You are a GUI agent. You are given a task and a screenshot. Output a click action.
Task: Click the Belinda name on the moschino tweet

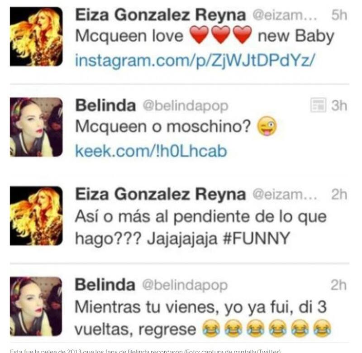click(105, 105)
